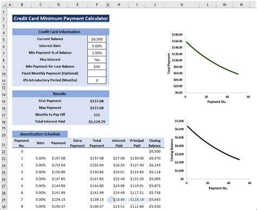Click the Payment No. column header
257x210 pixels.
pos(22,143)
